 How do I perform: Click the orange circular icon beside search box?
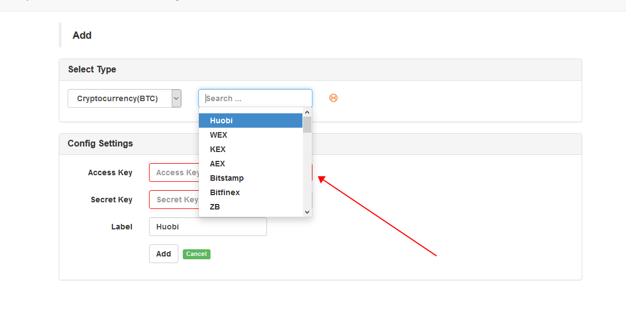(333, 98)
